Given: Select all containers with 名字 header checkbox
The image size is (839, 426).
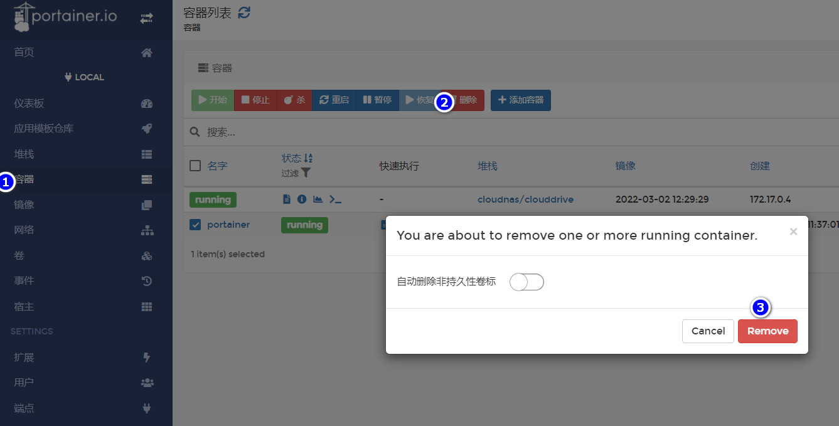Looking at the screenshot, I should pos(195,166).
